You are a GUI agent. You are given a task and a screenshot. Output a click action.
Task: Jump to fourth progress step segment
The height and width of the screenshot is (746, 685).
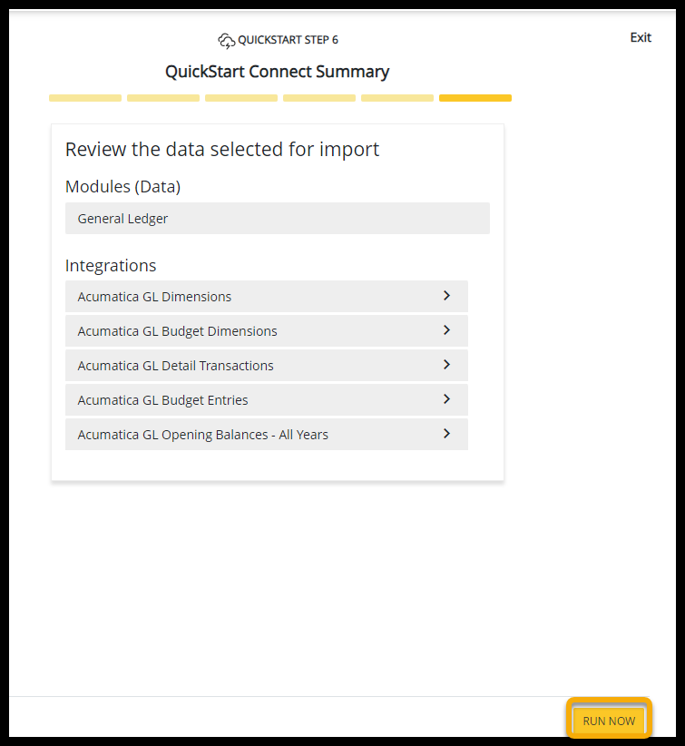pos(319,98)
